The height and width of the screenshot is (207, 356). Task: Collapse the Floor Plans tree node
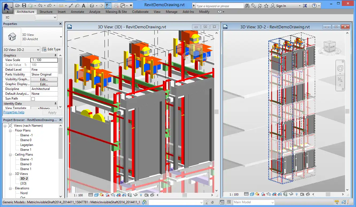pos(10,131)
